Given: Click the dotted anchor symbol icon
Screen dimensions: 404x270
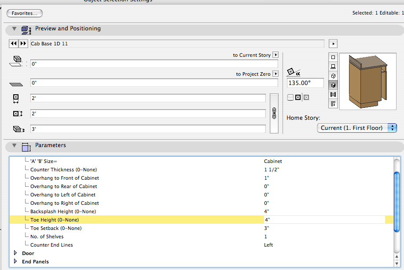Looking at the screenshot, I should point(306,97).
